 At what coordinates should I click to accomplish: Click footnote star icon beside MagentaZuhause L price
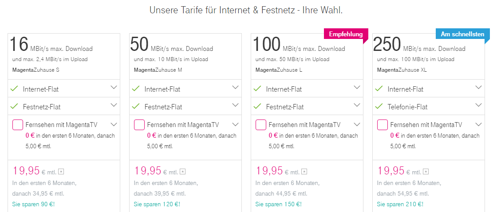click(x=304, y=172)
